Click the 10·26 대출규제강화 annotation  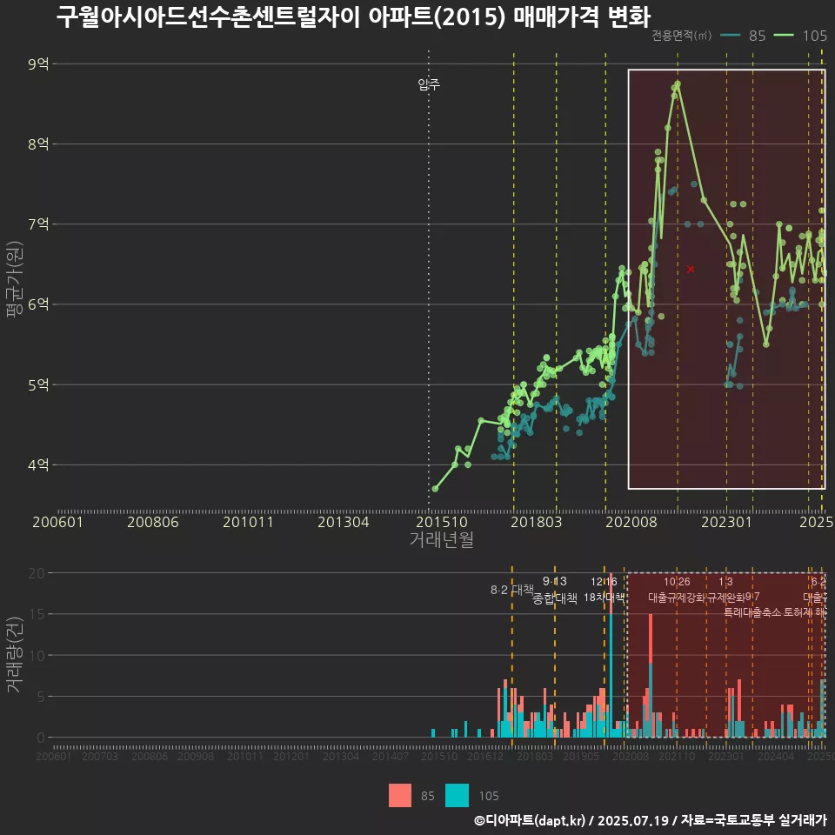677,590
